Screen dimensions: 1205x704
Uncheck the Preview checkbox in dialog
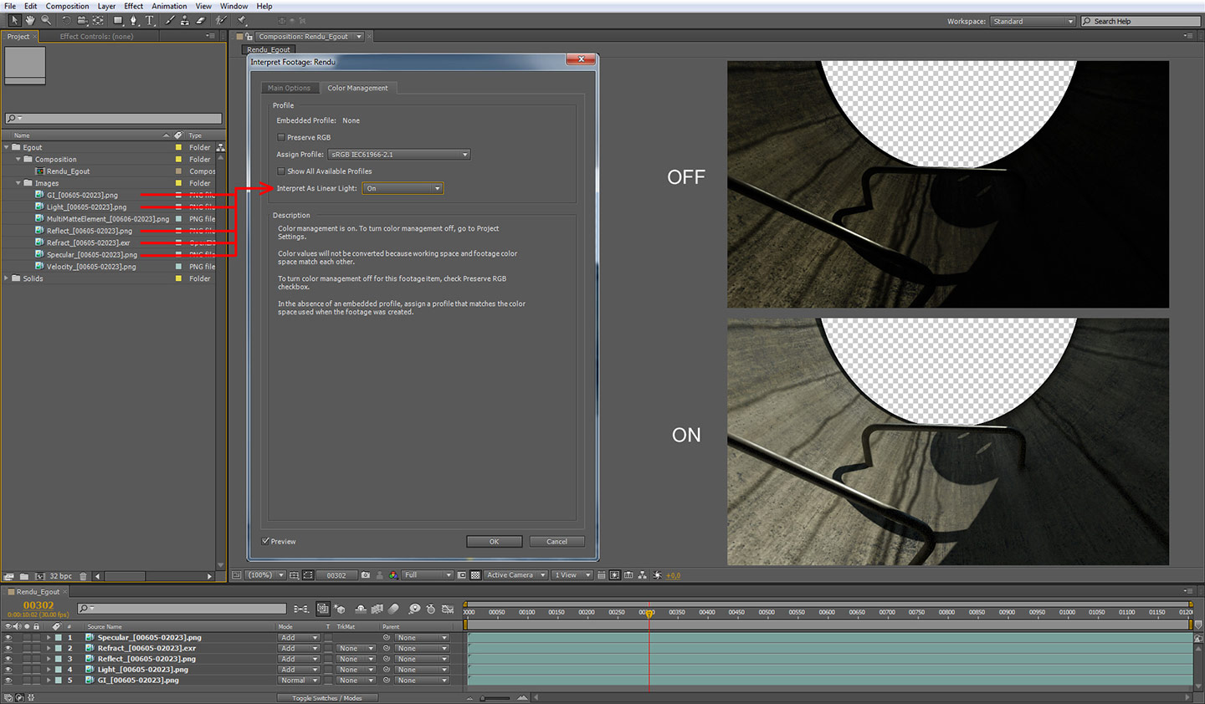click(x=265, y=541)
